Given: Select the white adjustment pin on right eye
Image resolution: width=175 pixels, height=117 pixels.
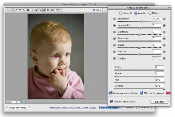Looking at the screenshot, I should [69, 52].
